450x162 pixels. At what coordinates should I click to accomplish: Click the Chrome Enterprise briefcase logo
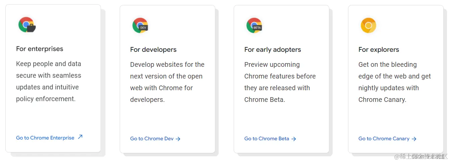click(27, 25)
